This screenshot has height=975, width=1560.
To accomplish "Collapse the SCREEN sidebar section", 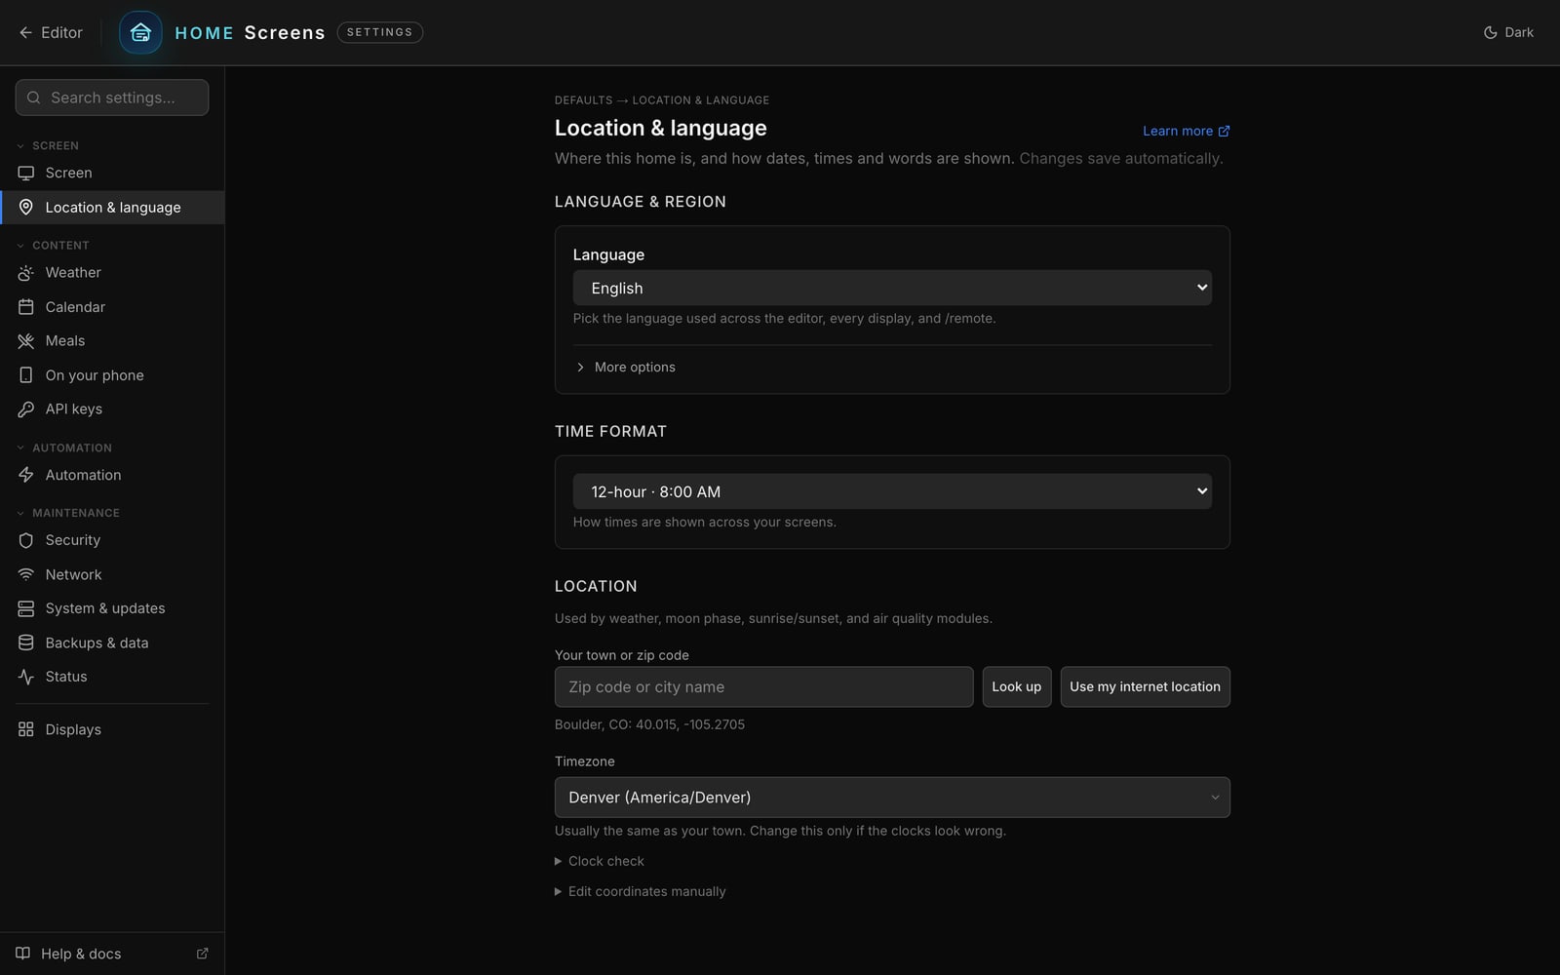I will [x=48, y=145].
